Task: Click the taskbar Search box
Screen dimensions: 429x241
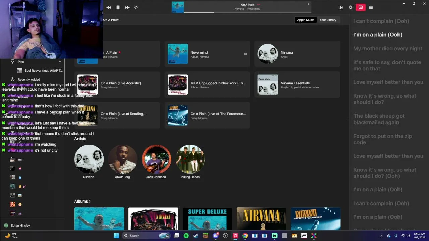Action: click(x=146, y=236)
